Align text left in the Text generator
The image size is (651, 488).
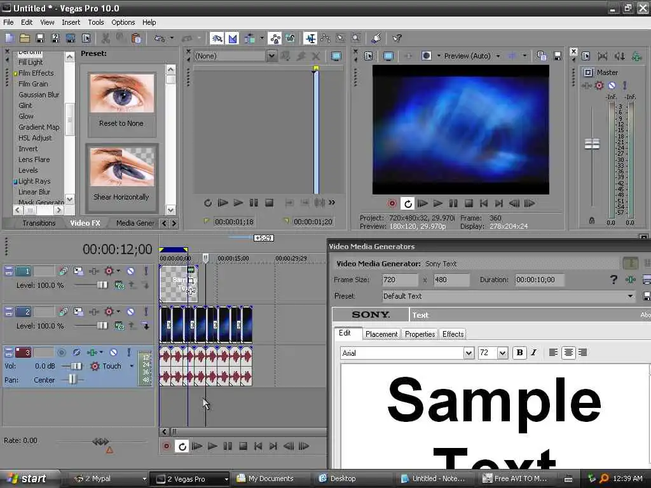point(553,353)
